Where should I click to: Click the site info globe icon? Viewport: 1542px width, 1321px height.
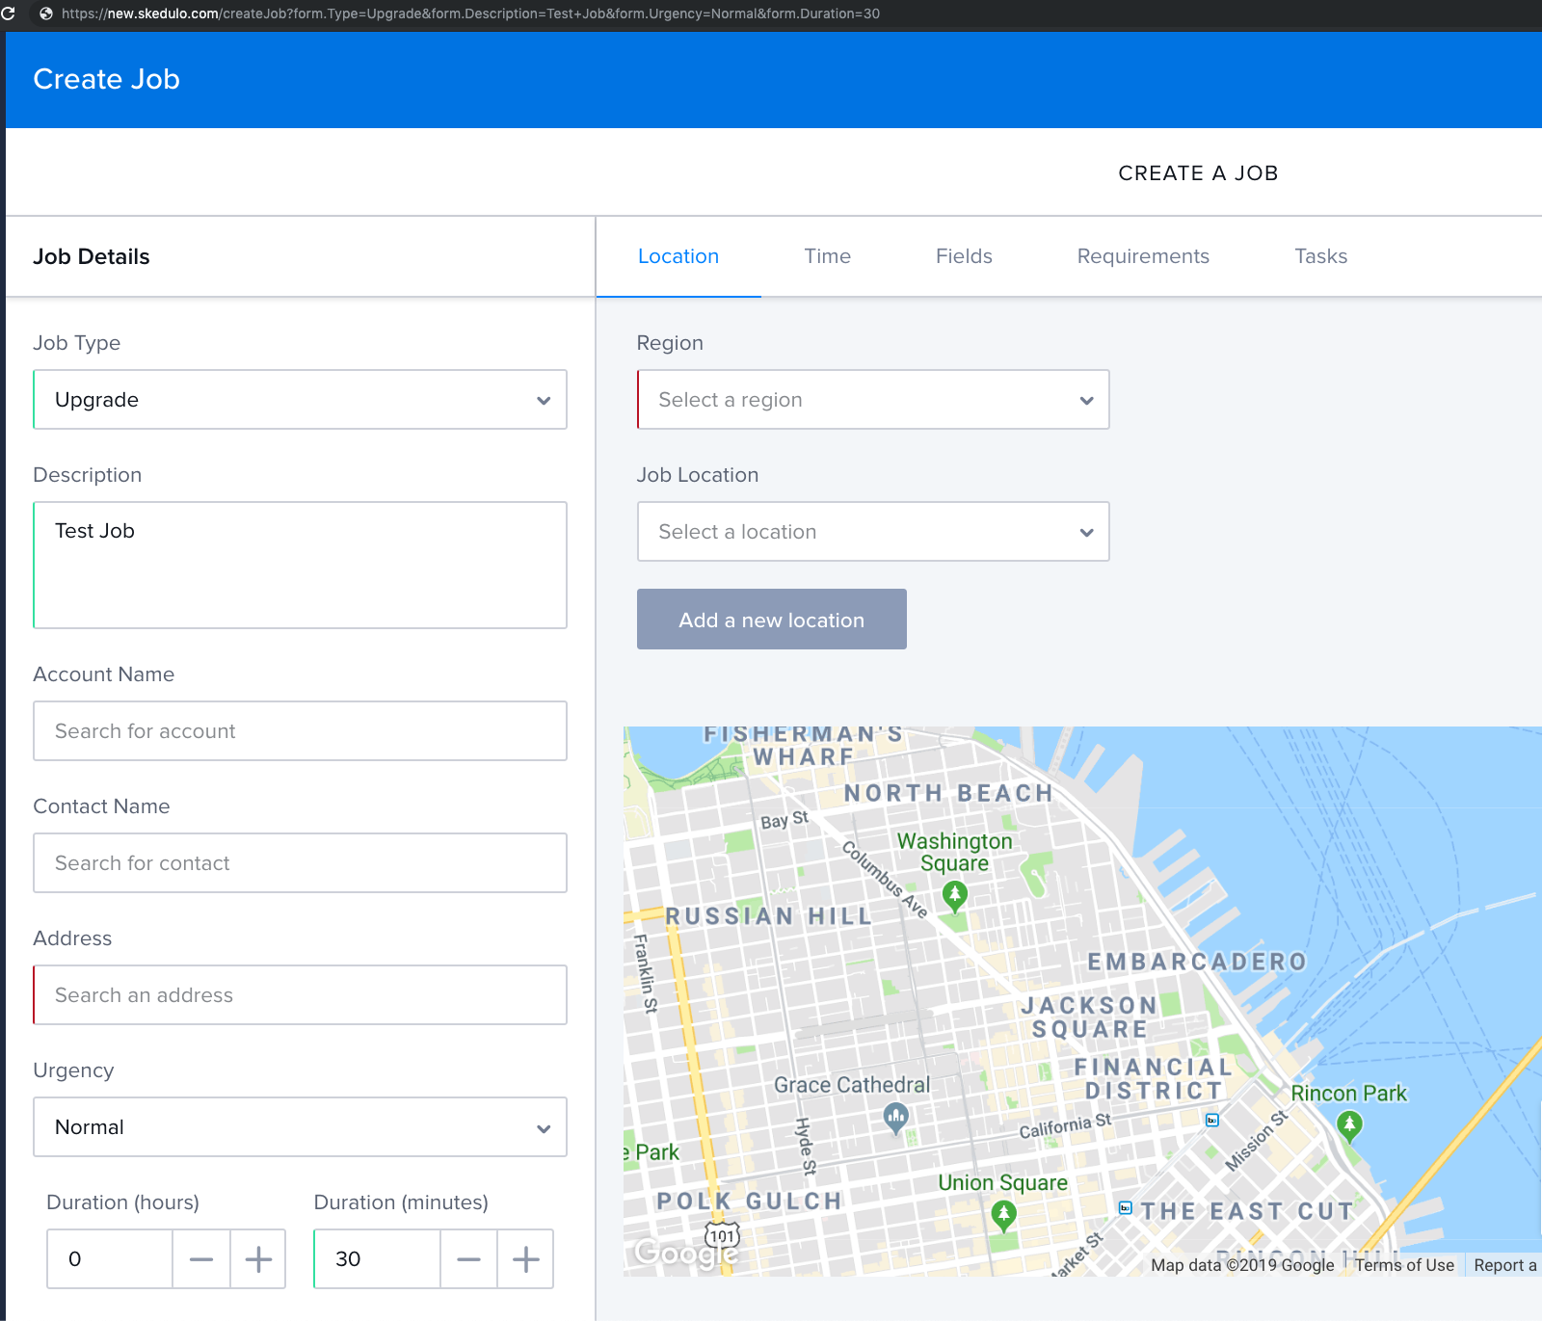pyautogui.click(x=45, y=13)
